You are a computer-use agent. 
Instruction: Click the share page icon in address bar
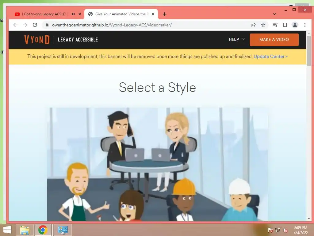(x=253, y=25)
